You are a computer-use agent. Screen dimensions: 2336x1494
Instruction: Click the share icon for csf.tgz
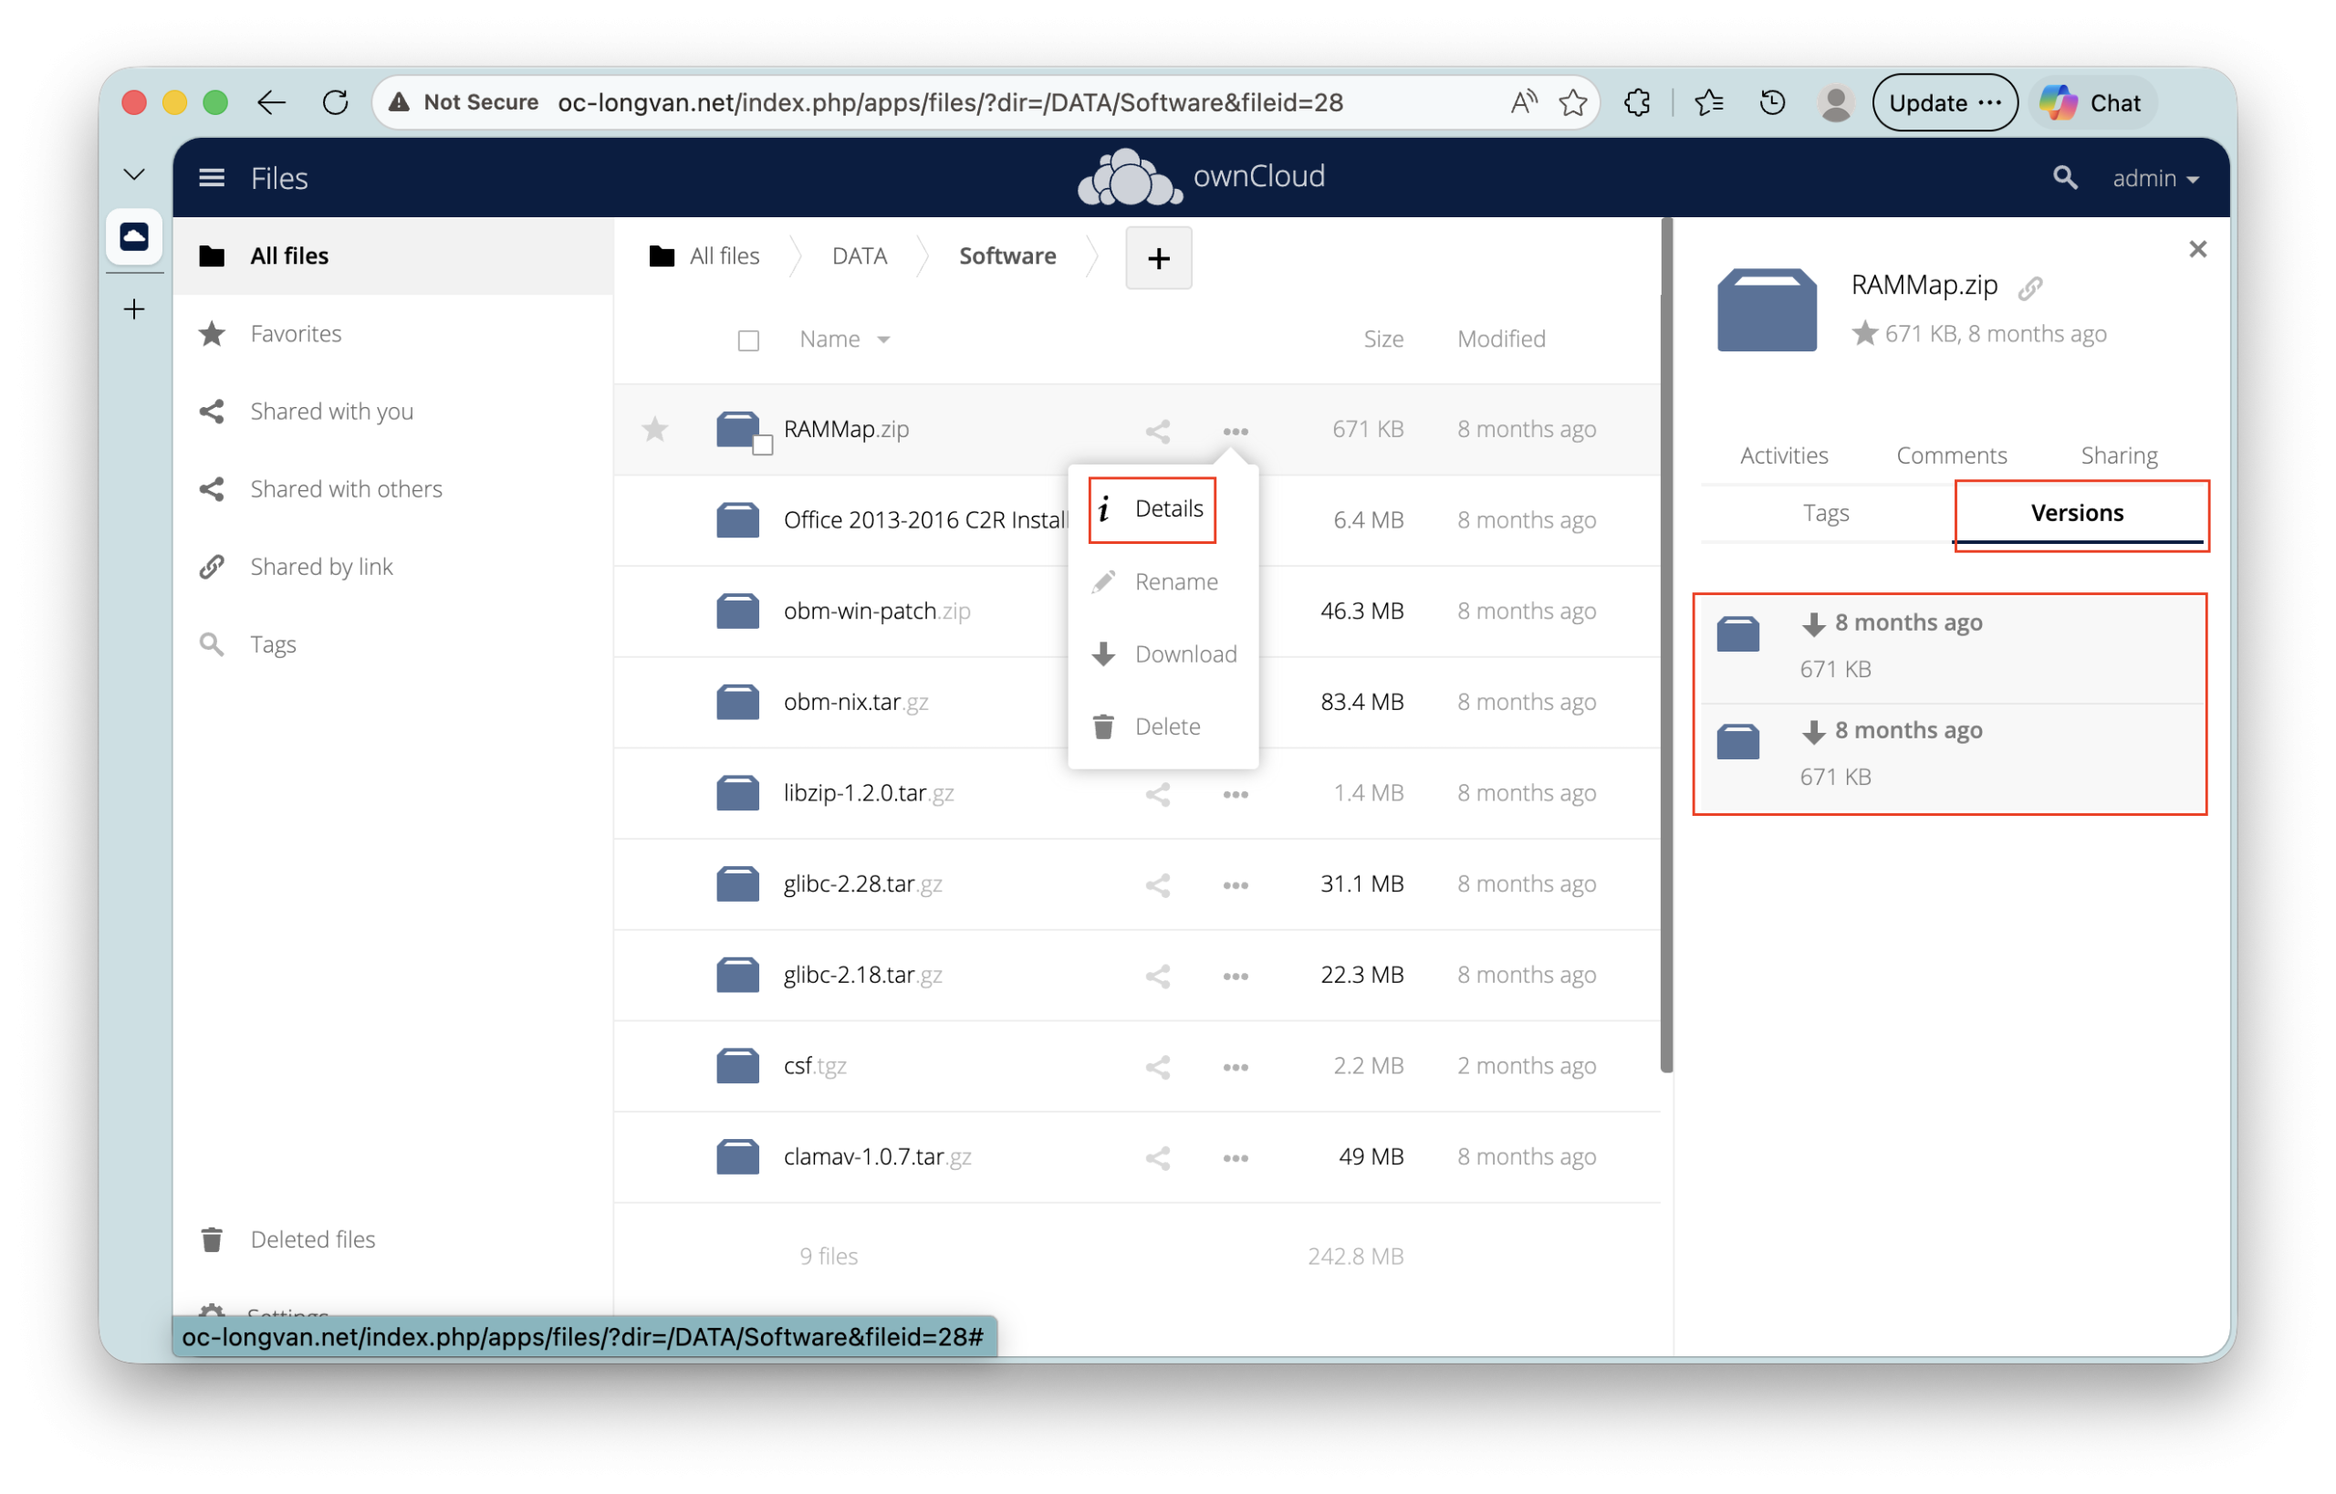pos(1157,1066)
